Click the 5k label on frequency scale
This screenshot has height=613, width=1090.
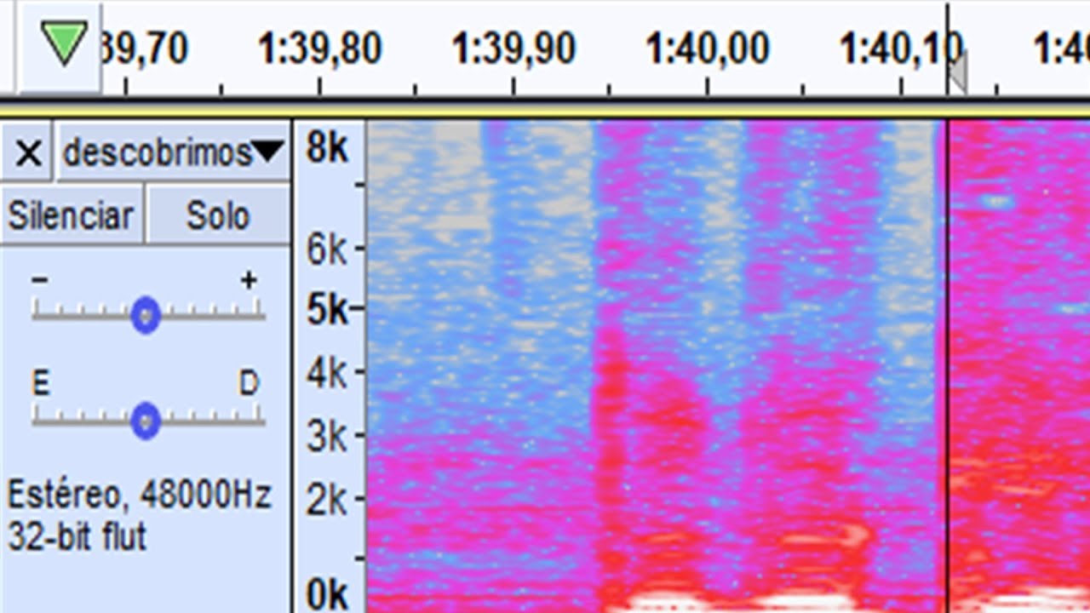coord(328,310)
